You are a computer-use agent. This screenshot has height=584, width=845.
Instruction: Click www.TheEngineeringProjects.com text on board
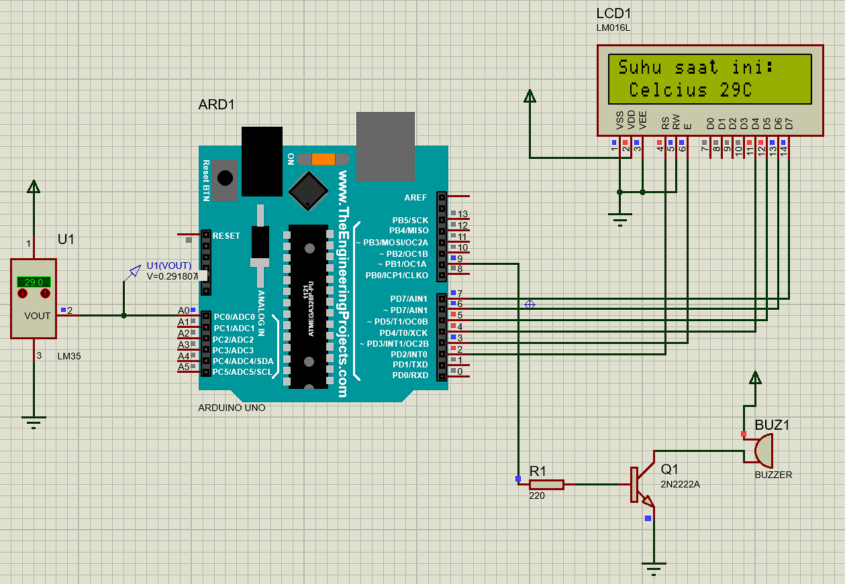(x=343, y=283)
